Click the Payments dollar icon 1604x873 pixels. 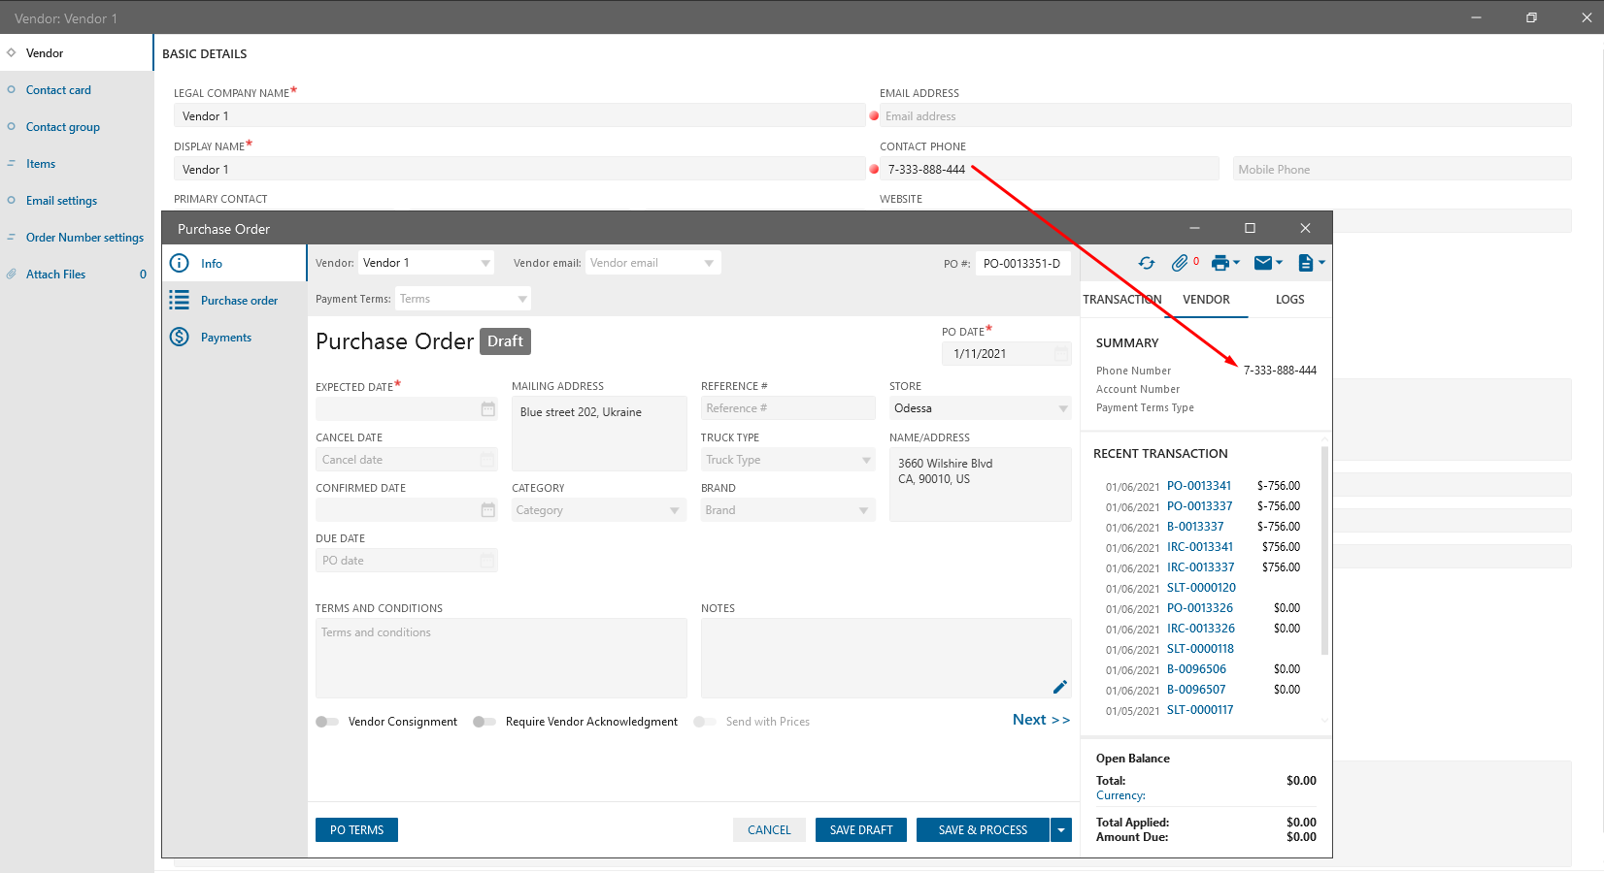[180, 337]
